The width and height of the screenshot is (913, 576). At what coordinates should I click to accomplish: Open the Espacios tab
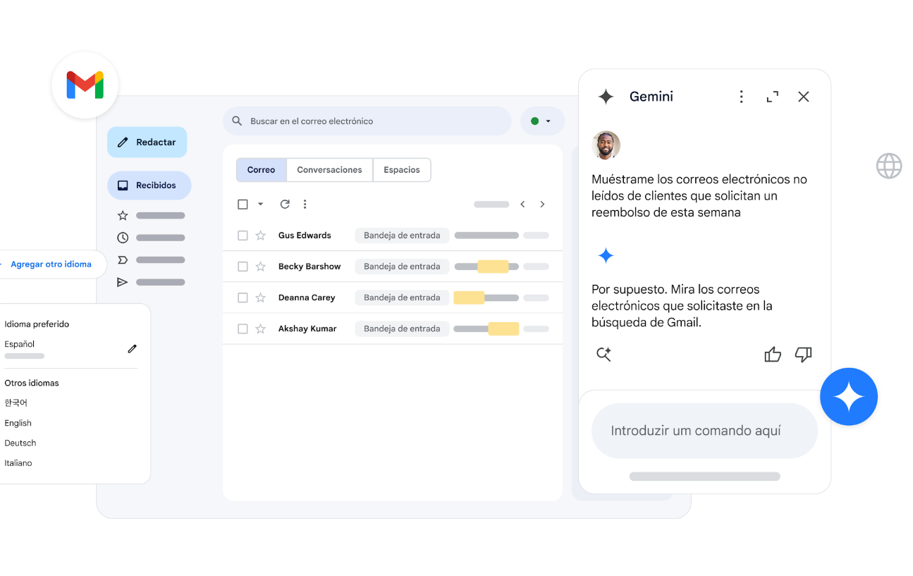[401, 170]
